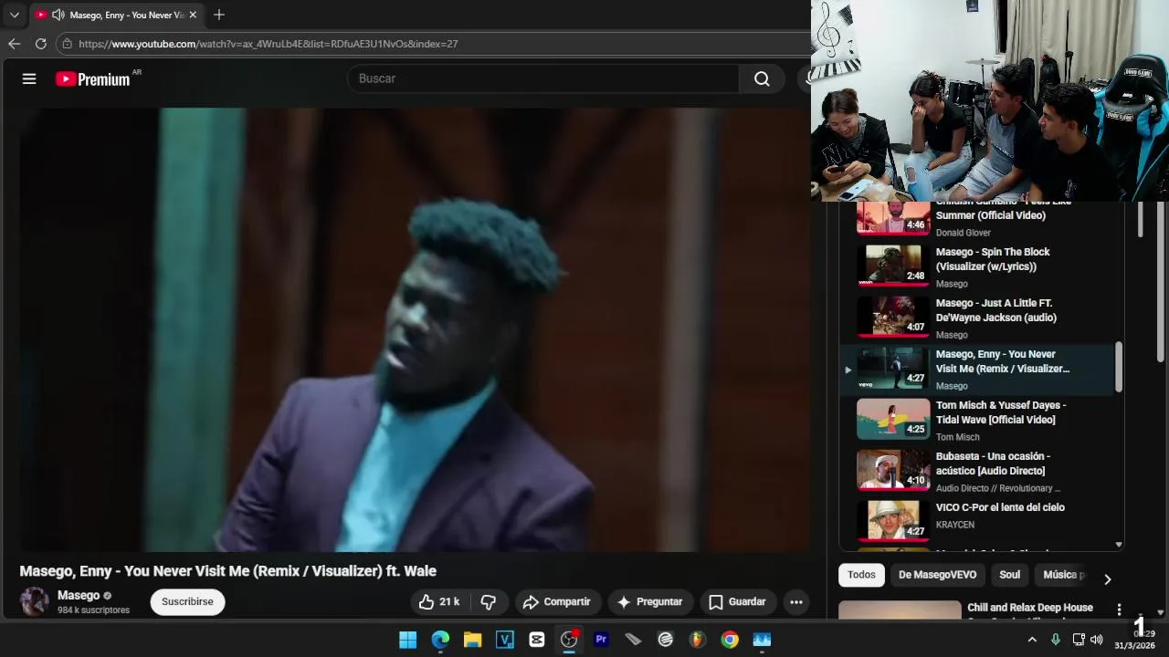Dislike the video with thumbs down
This screenshot has width=1169, height=657.
point(489,602)
